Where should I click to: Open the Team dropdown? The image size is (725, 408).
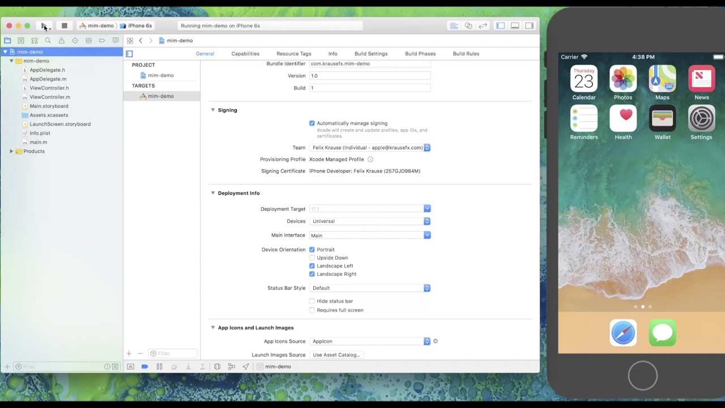(370, 148)
